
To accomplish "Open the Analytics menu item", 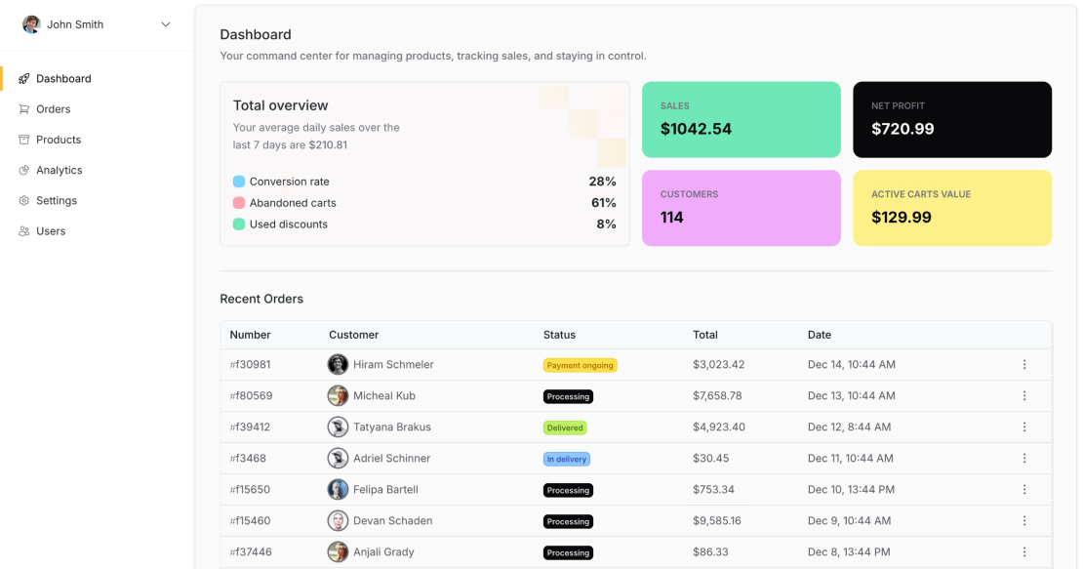I will pos(59,170).
